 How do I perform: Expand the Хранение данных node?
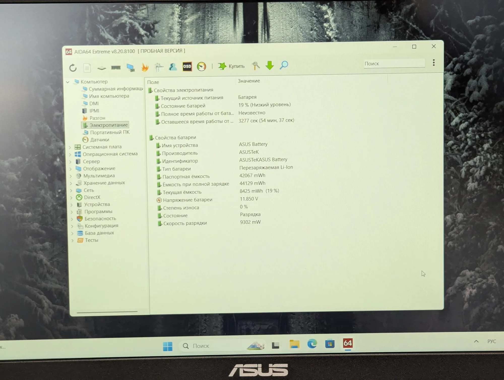71,183
